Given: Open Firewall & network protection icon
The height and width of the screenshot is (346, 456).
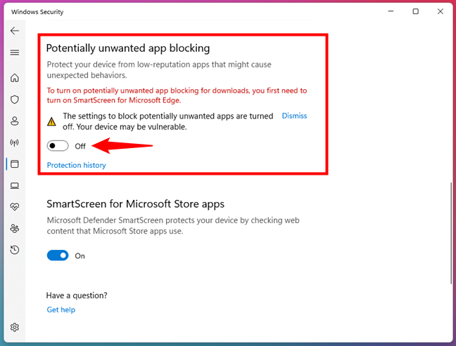Looking at the screenshot, I should (15, 142).
